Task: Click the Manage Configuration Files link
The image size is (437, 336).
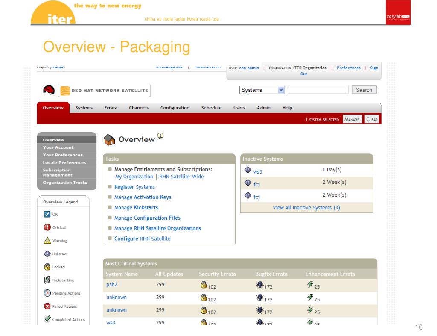Action: click(x=147, y=218)
